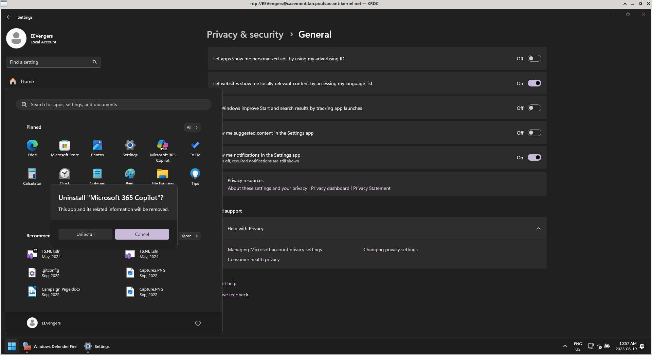
Task: Open the Privacy dashboard link
Action: point(330,188)
